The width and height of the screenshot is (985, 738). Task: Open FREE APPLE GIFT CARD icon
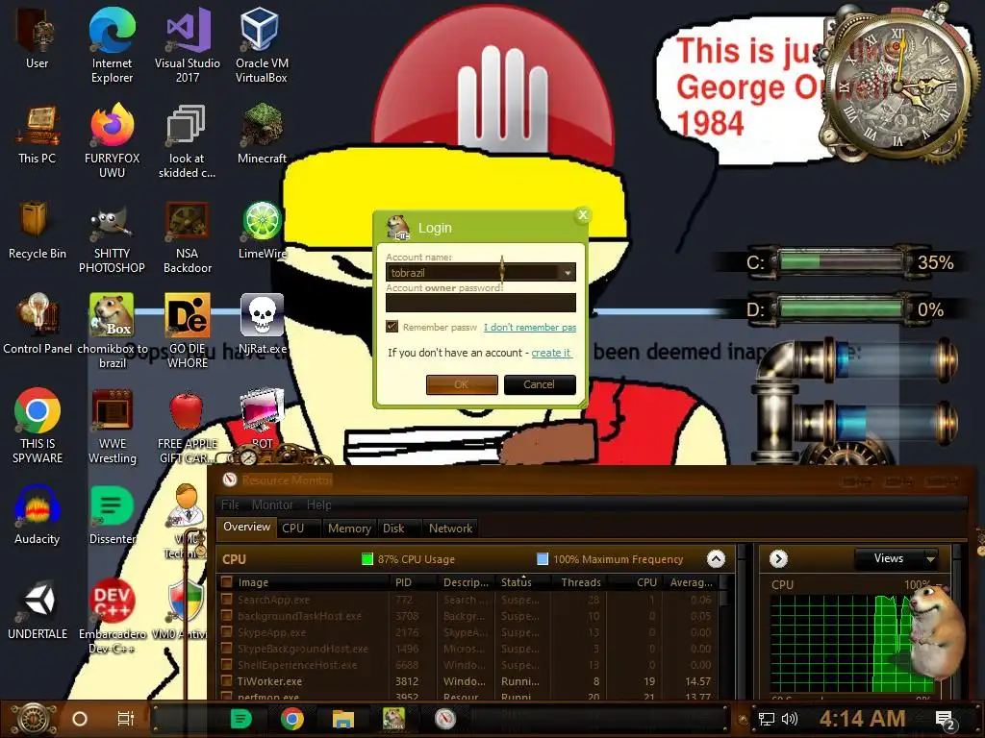188,427
